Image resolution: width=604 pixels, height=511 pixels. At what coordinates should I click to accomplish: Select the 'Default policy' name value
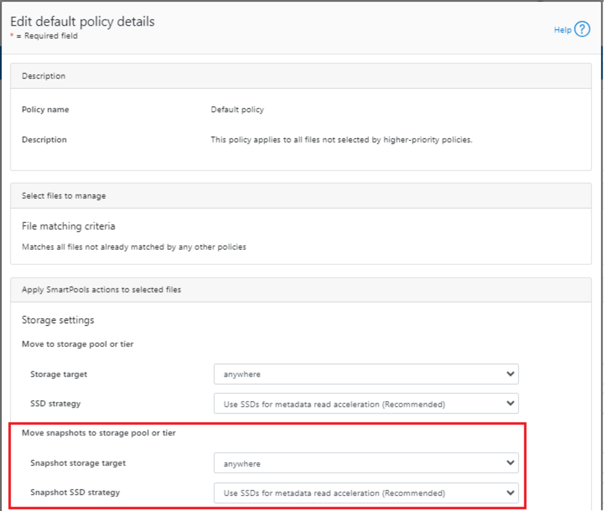pyautogui.click(x=237, y=110)
